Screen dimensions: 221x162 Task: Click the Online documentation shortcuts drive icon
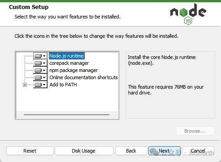point(38,77)
